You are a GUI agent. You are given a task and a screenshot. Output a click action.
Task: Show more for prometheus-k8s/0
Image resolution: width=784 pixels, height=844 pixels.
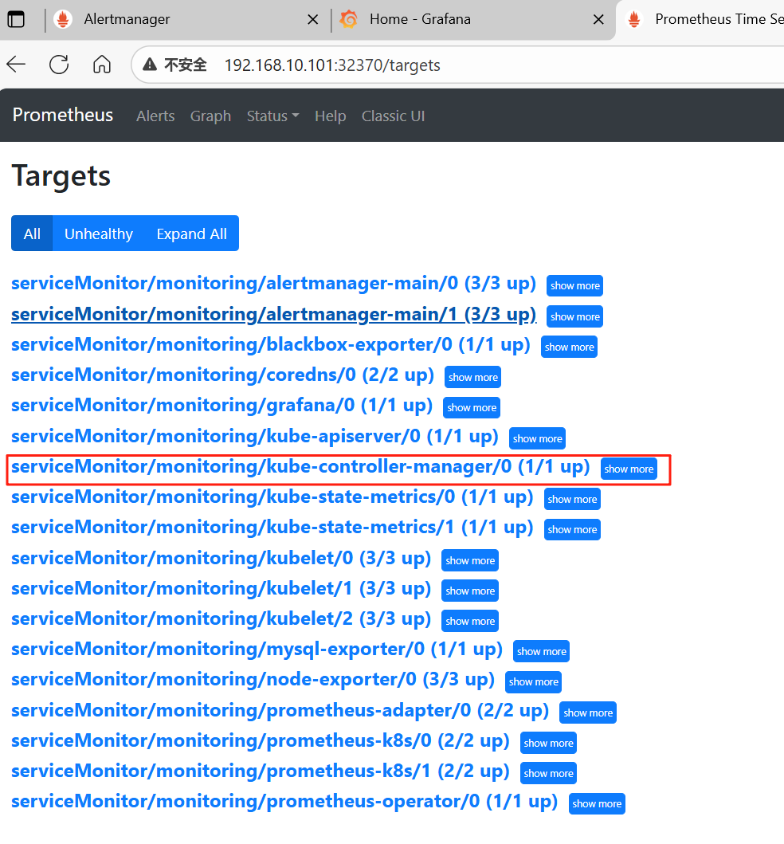tap(548, 743)
